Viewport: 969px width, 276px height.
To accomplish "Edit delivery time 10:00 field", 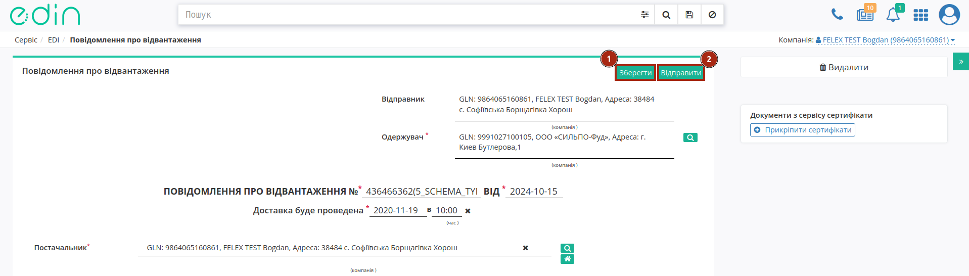I will [x=446, y=210].
